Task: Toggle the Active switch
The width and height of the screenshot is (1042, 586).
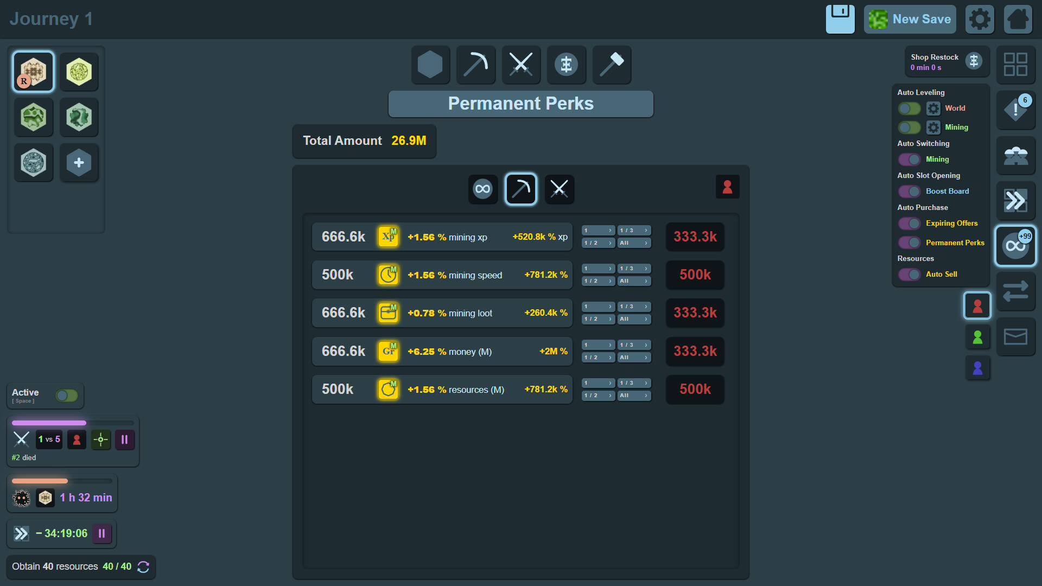Action: point(67,396)
